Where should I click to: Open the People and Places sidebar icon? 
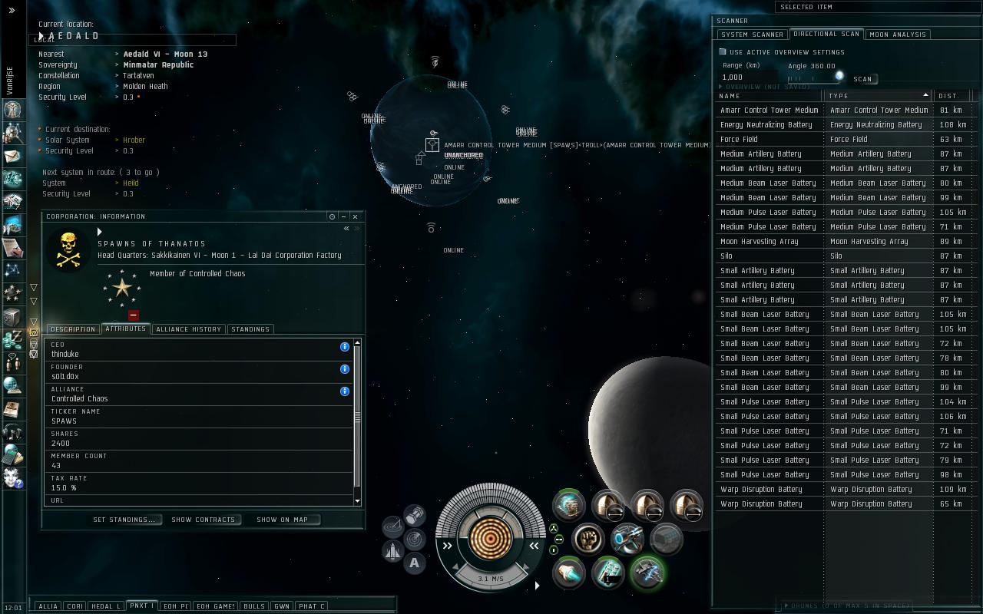(x=12, y=133)
